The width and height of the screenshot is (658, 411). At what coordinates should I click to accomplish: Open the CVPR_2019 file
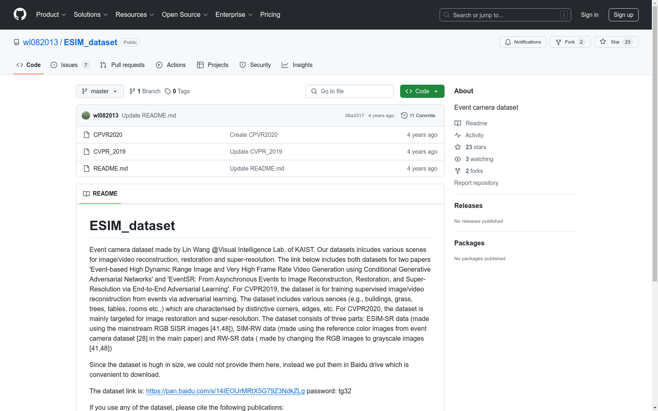(109, 152)
